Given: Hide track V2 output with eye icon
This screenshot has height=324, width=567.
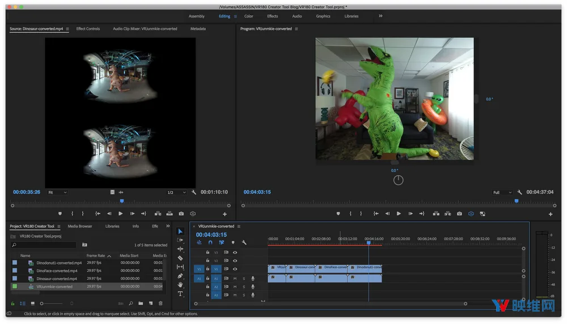Looking at the screenshot, I should tap(235, 261).
